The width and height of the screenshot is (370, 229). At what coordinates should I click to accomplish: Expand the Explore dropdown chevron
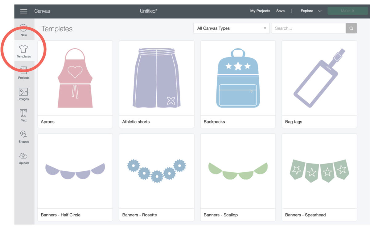[x=319, y=11]
